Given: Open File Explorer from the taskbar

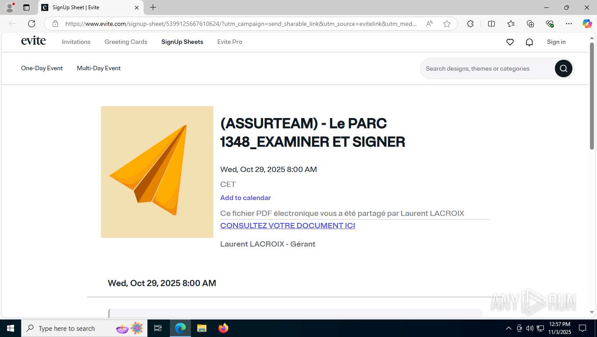Looking at the screenshot, I should coord(201,328).
